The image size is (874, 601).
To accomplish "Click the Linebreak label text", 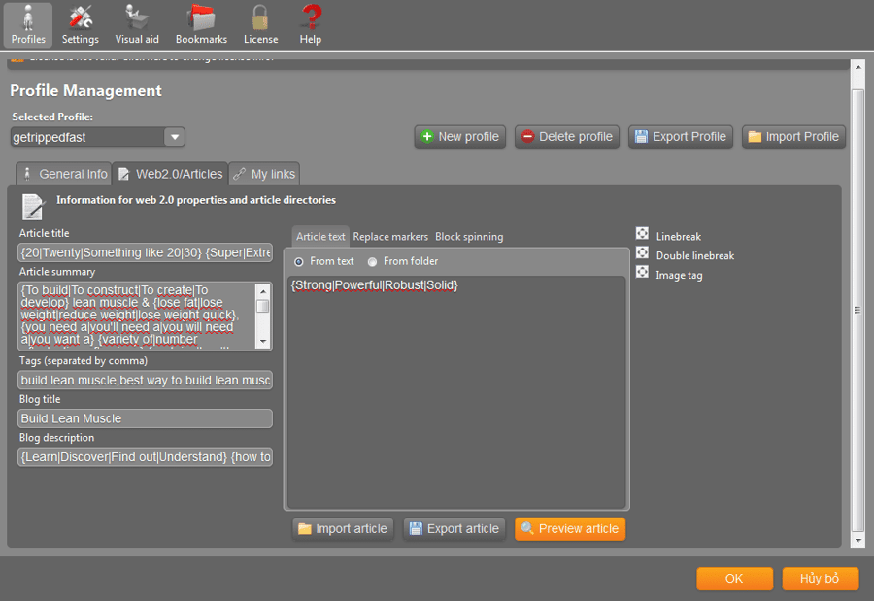I will pyautogui.click(x=679, y=236).
